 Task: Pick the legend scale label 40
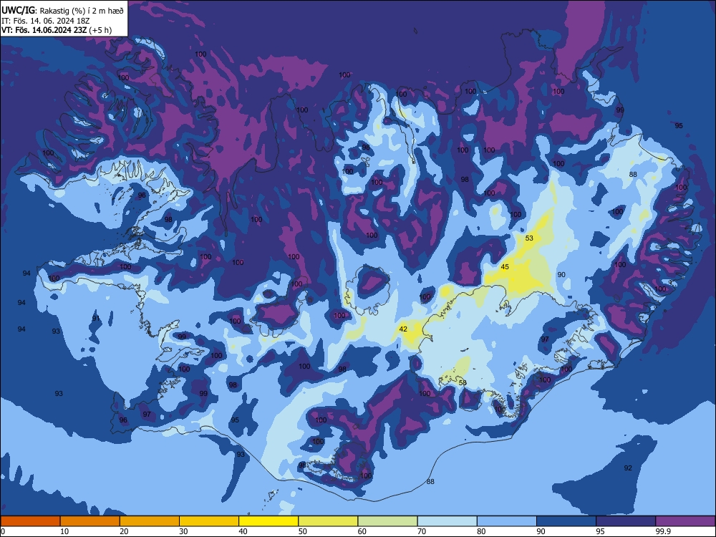(243, 531)
